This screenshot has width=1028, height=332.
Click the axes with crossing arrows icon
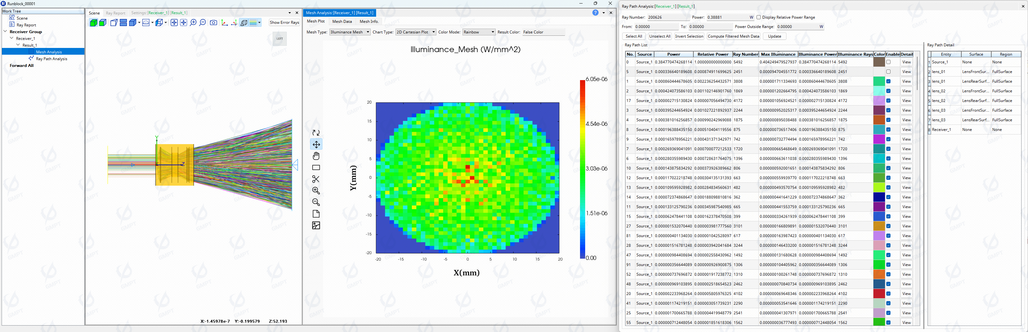234,23
